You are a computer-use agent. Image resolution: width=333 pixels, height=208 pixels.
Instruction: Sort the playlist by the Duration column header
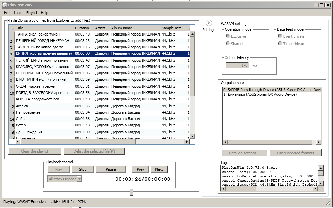point(82,28)
